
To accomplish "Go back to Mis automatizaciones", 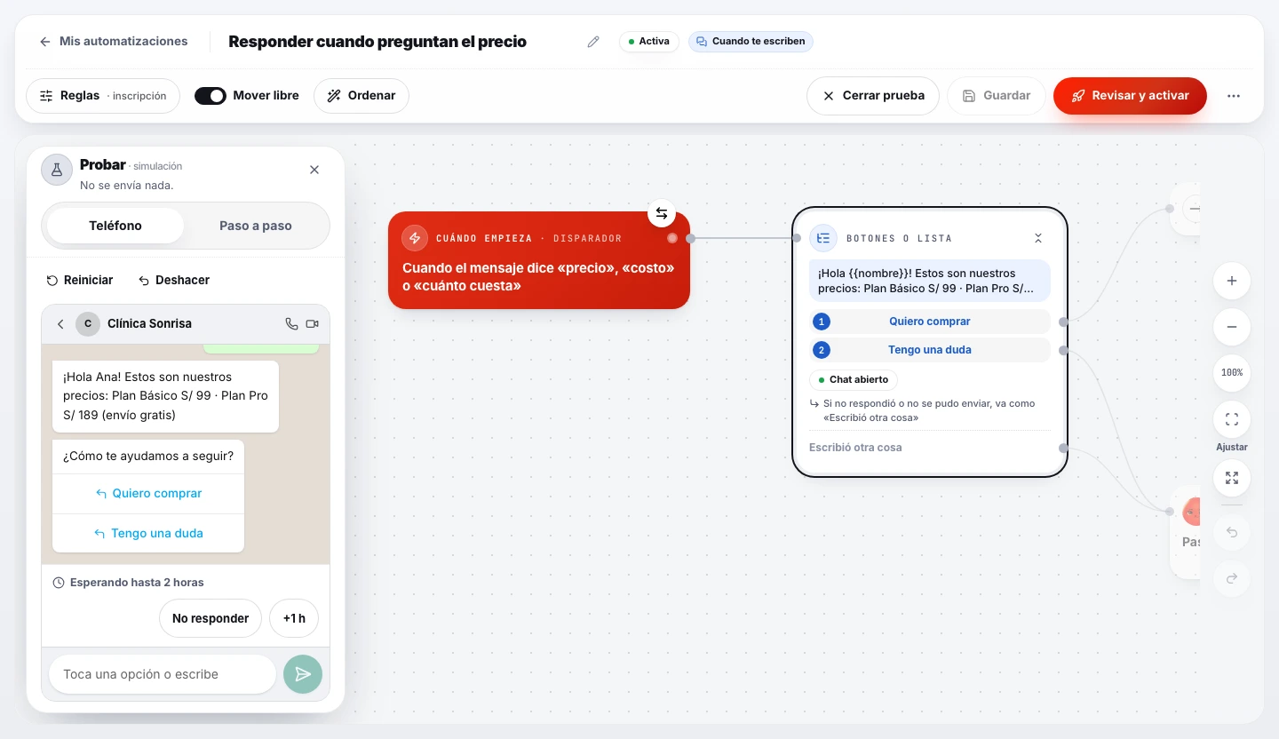I will click(113, 42).
